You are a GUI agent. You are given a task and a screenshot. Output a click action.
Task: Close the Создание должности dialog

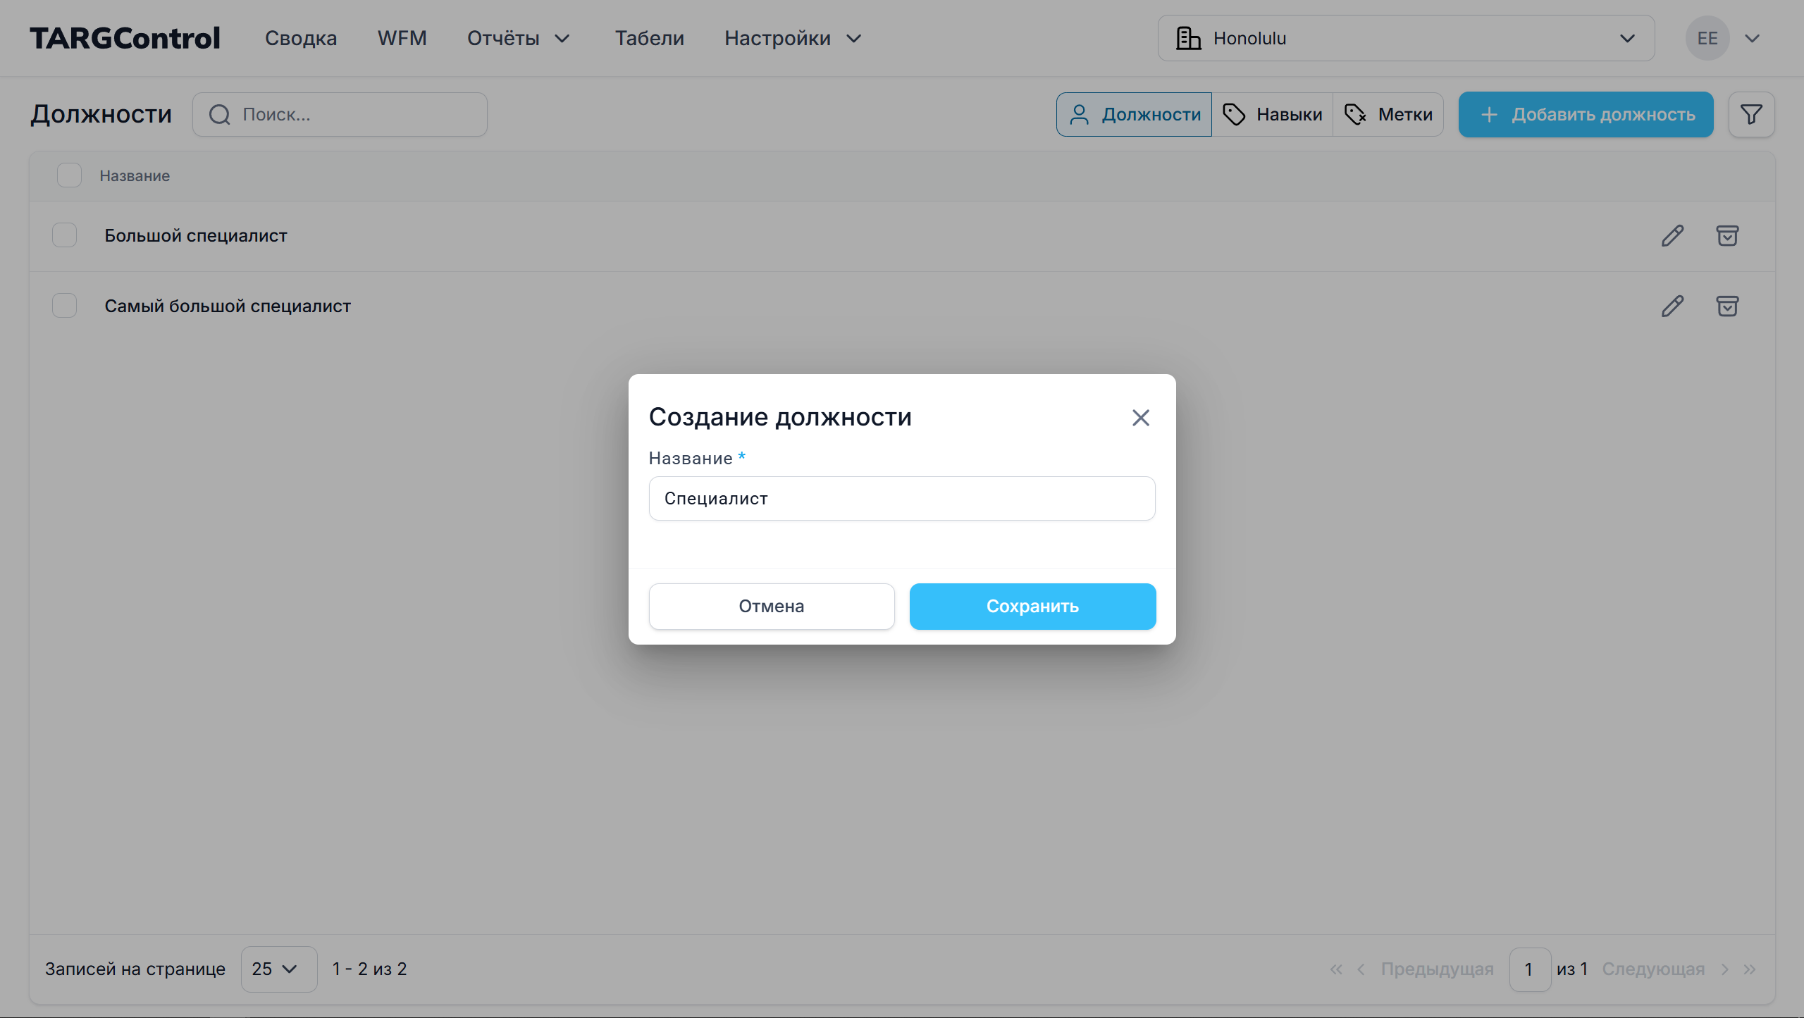(1140, 418)
